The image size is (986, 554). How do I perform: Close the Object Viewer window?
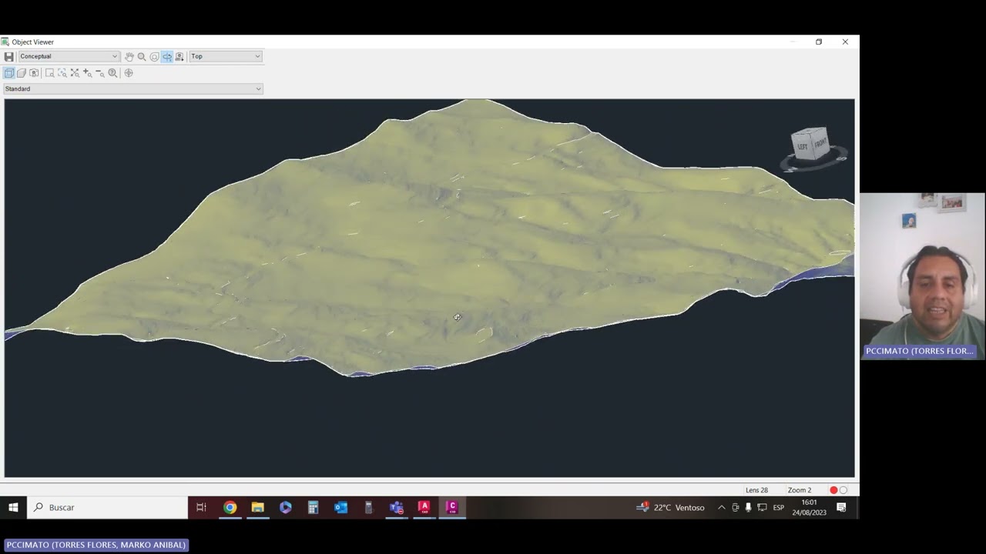click(x=845, y=42)
